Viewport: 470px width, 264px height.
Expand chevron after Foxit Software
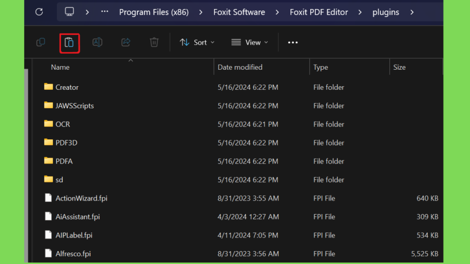pos(277,12)
